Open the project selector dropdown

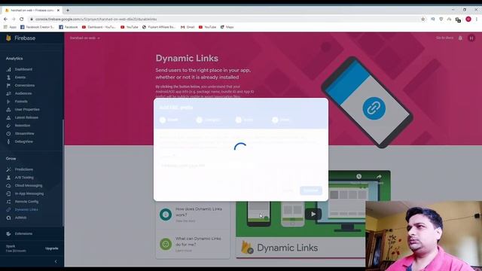point(85,38)
